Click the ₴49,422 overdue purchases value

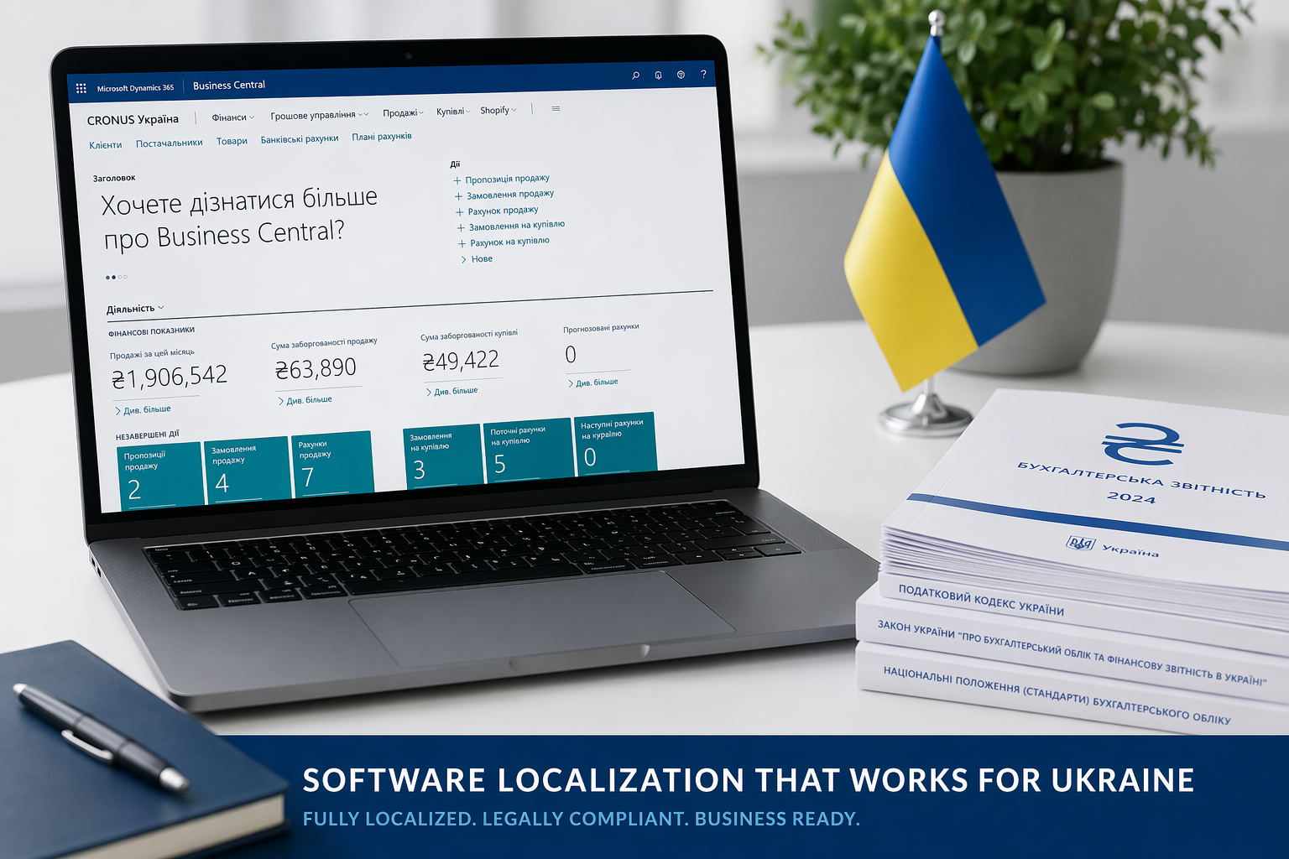pyautogui.click(x=461, y=361)
